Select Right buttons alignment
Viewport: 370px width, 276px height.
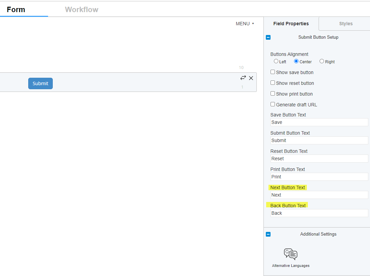pyautogui.click(x=322, y=61)
